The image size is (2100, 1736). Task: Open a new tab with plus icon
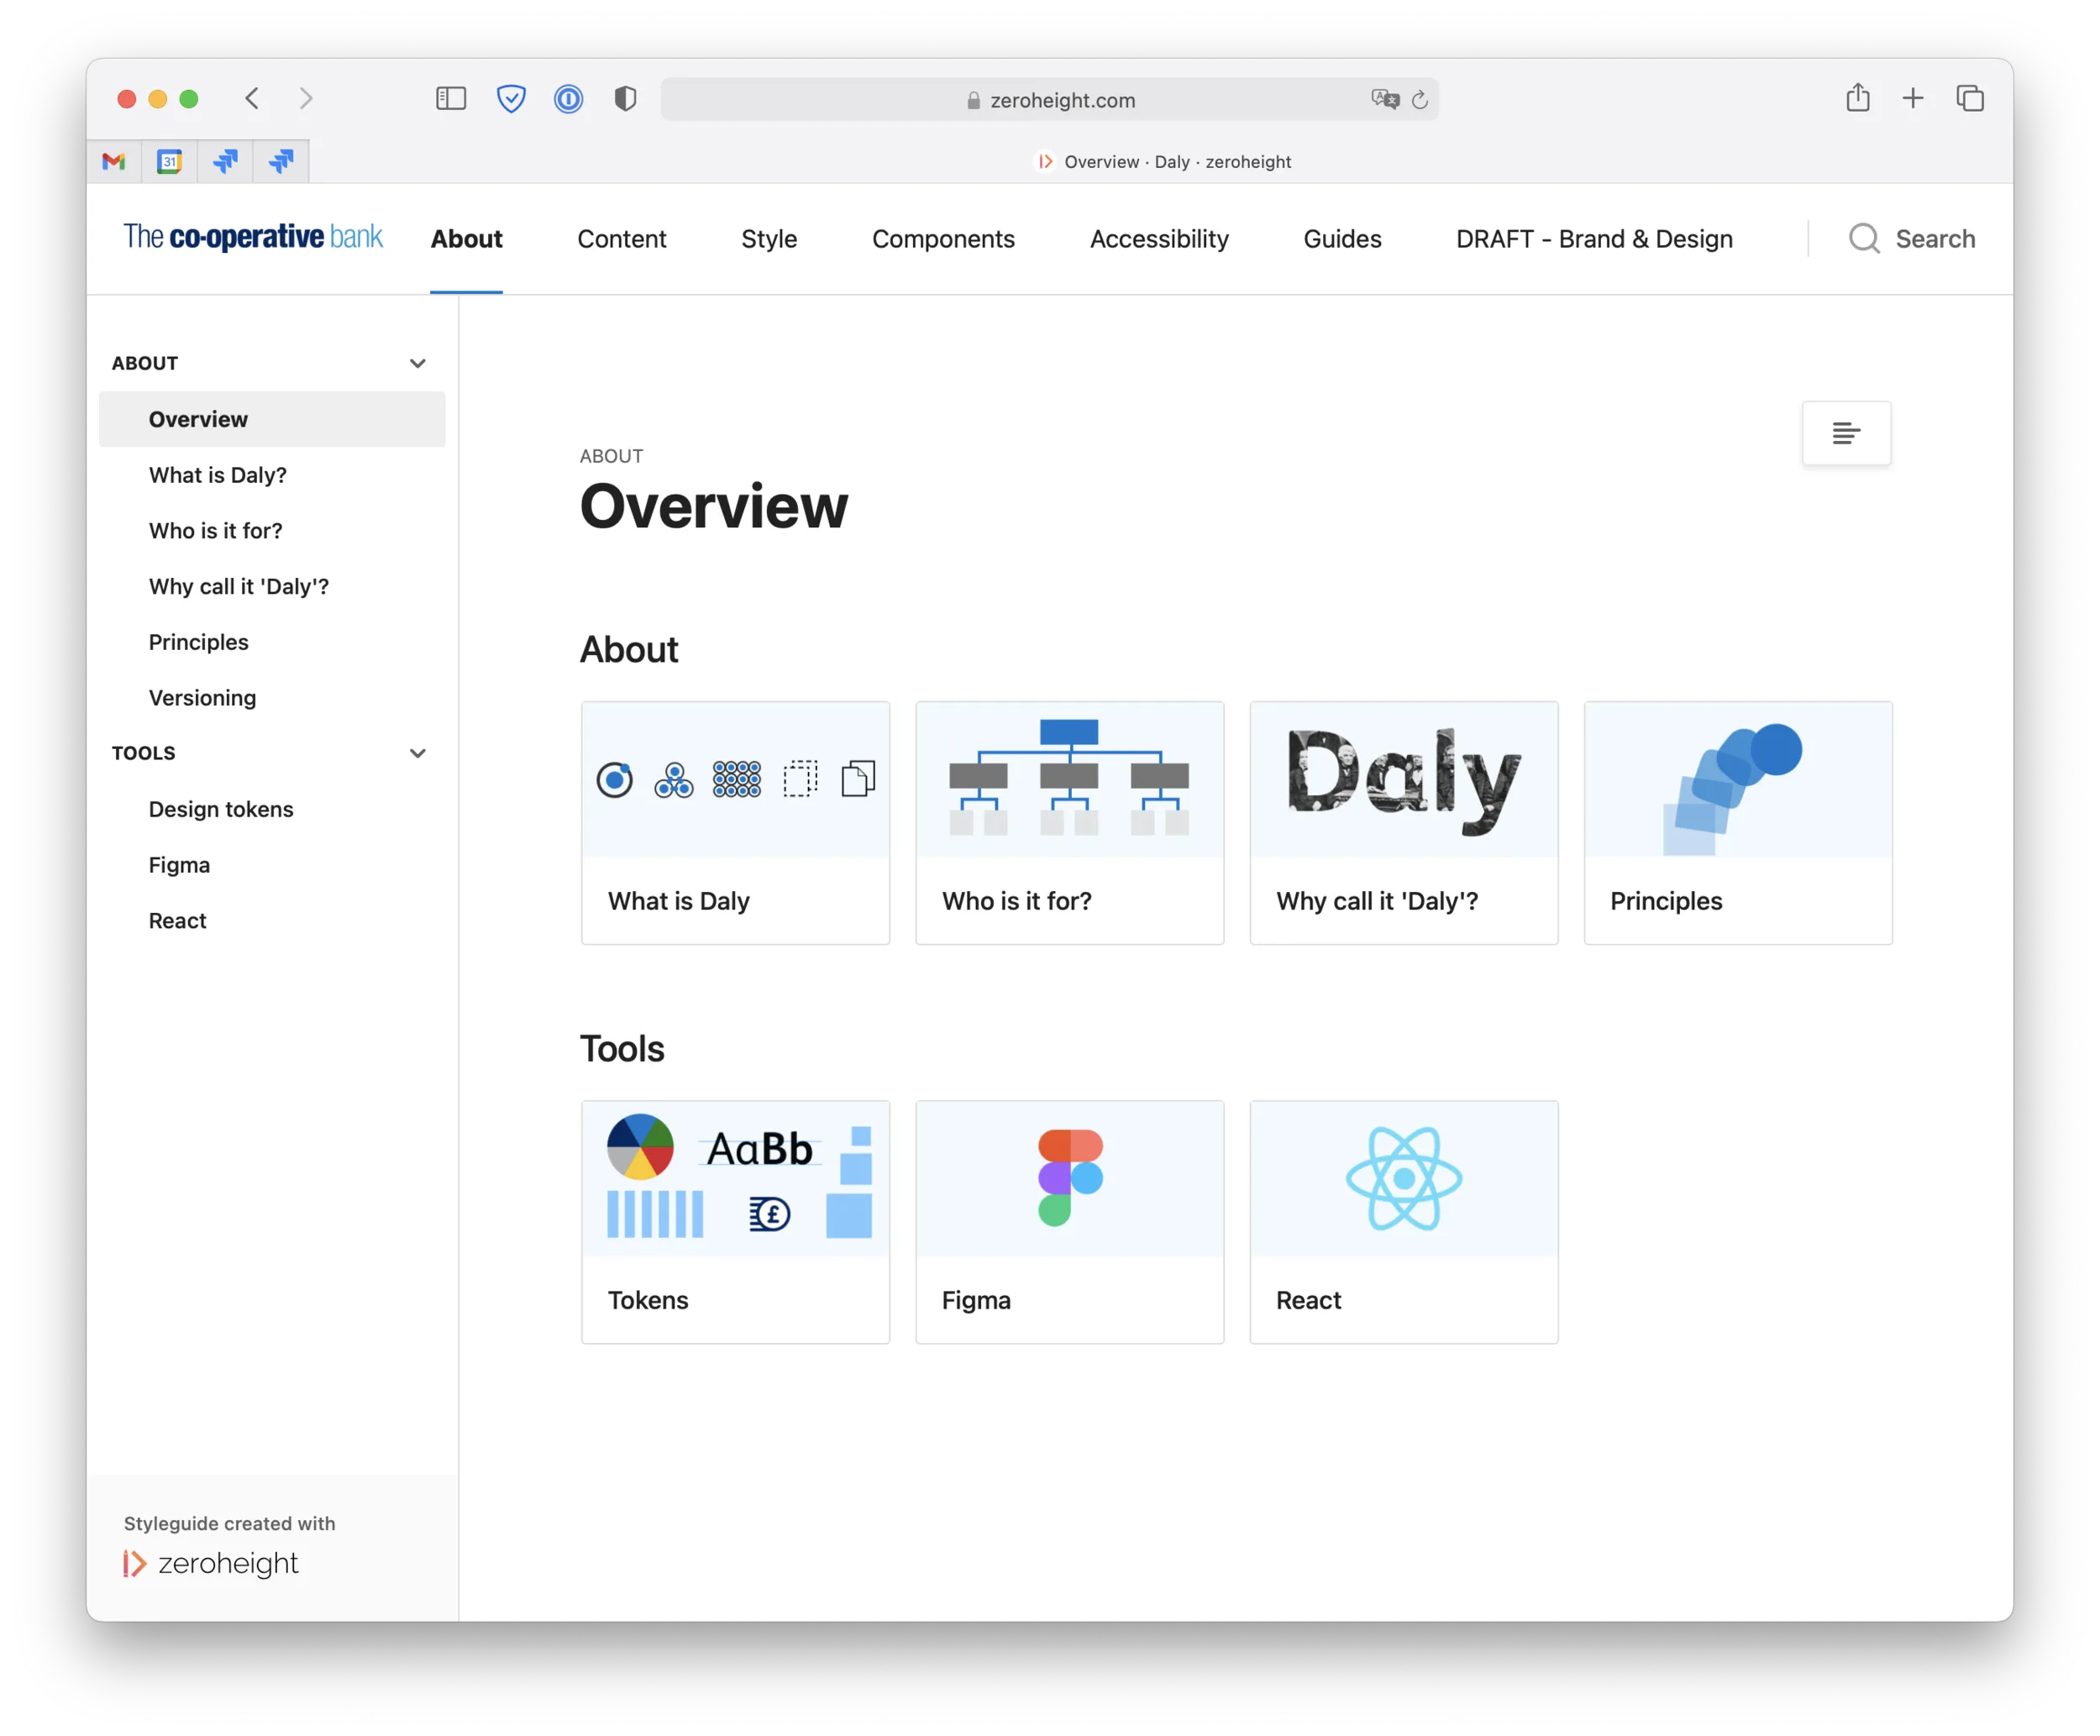pyautogui.click(x=1912, y=98)
